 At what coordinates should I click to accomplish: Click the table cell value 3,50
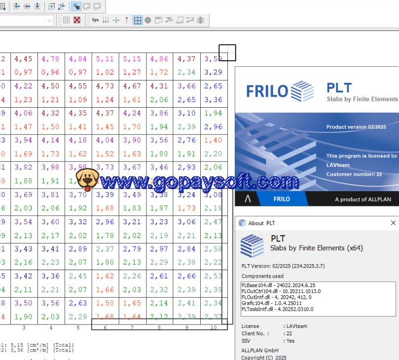pos(23,303)
